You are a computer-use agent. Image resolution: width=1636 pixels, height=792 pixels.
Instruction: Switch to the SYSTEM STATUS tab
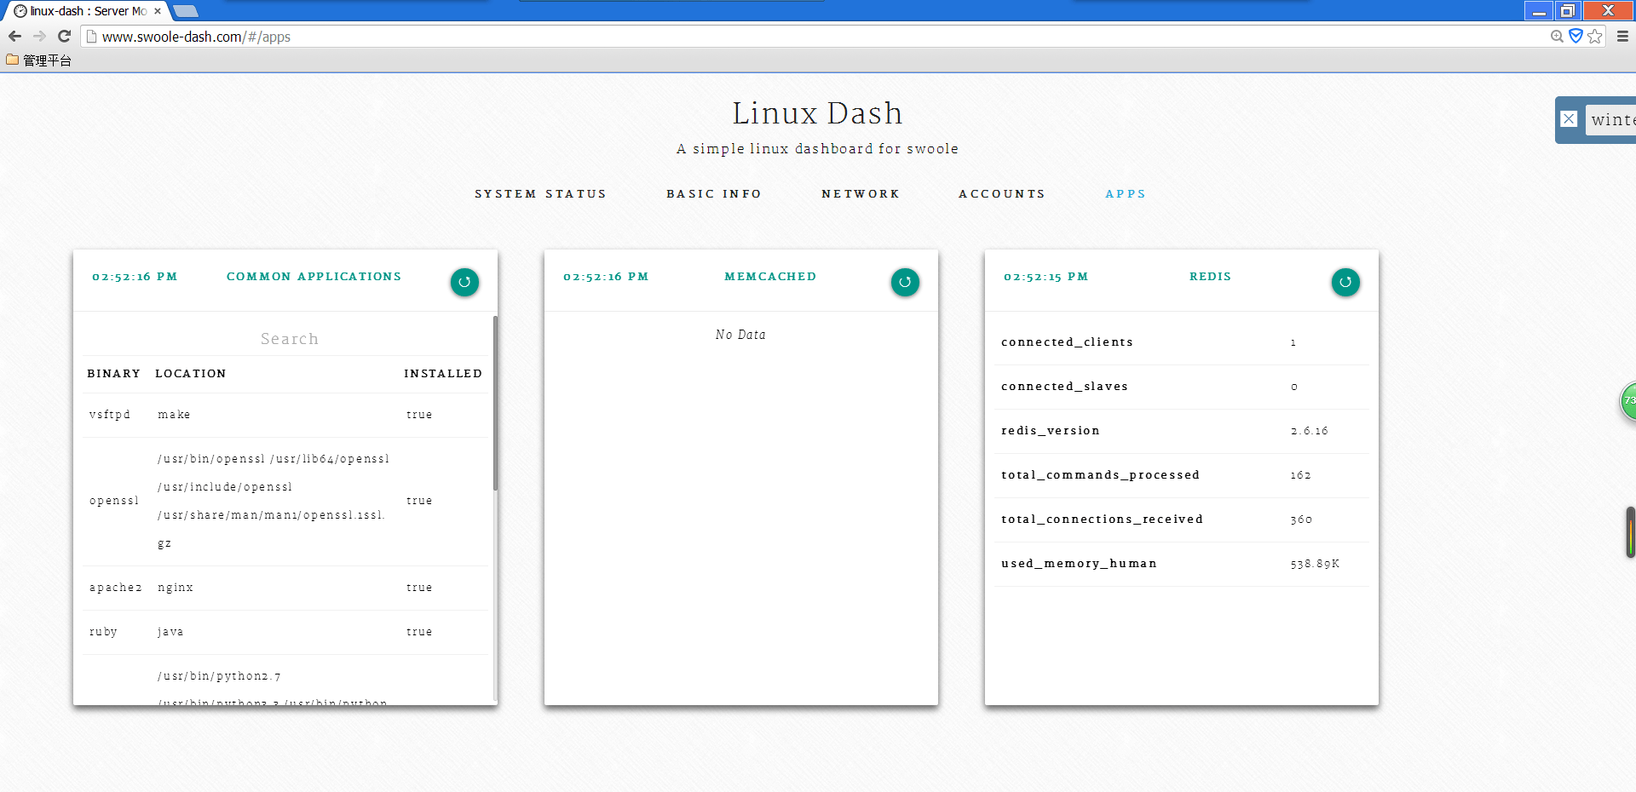(x=541, y=193)
